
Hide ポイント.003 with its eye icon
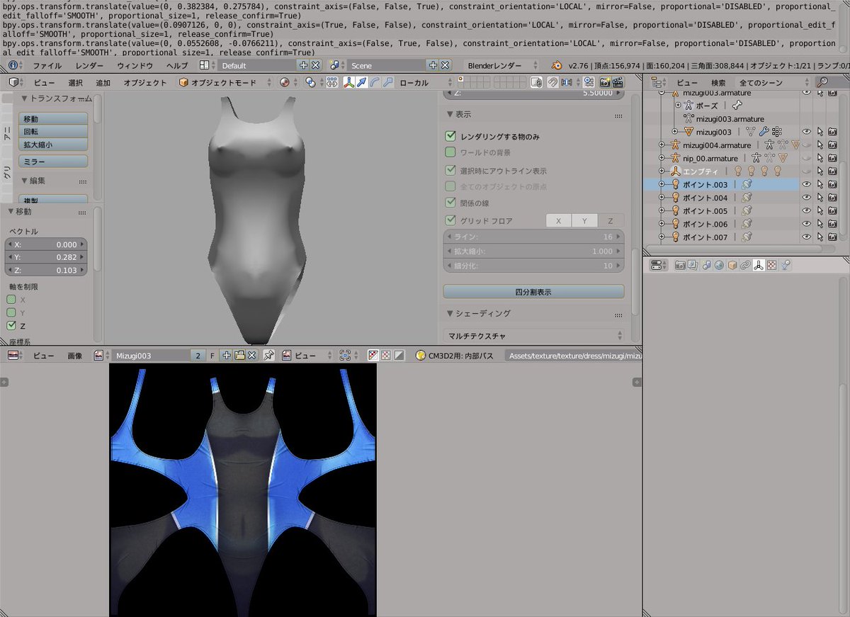tap(807, 184)
